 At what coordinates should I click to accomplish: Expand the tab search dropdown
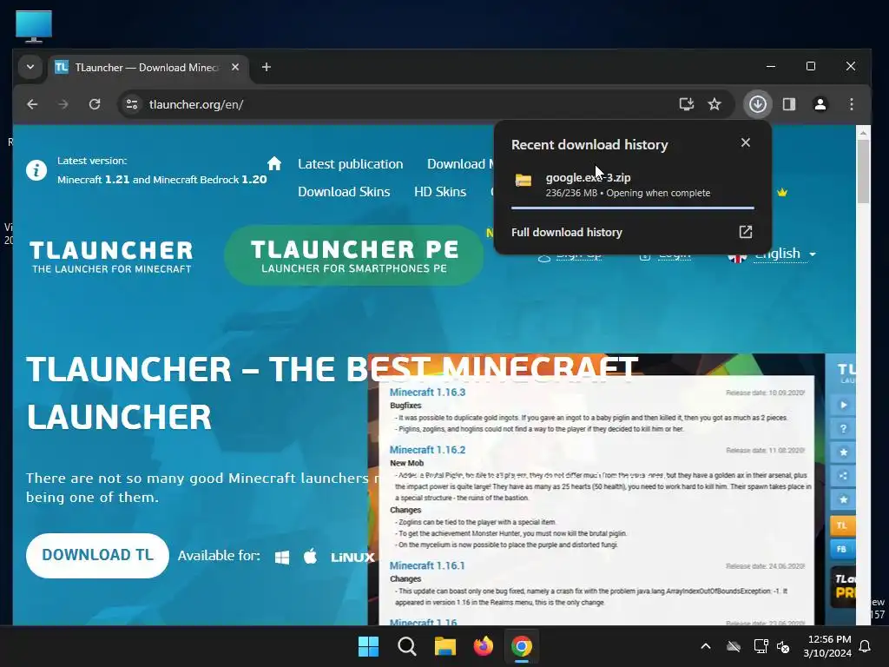pos(30,67)
